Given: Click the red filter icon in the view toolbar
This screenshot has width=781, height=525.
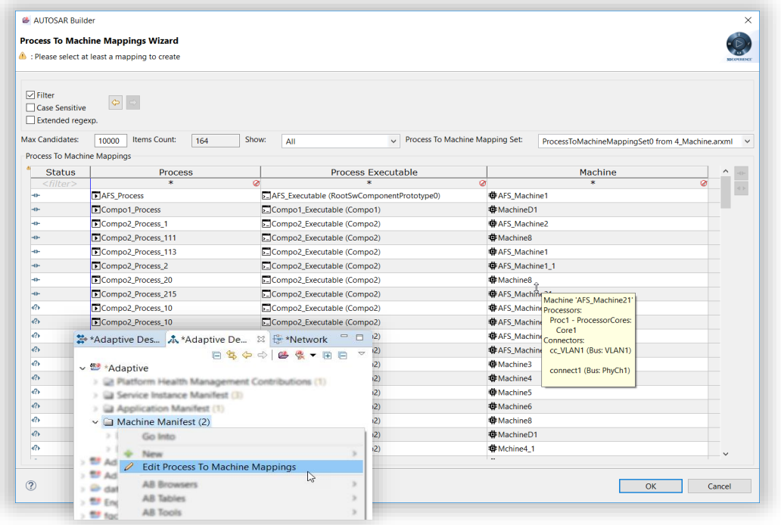Looking at the screenshot, I should (x=300, y=355).
